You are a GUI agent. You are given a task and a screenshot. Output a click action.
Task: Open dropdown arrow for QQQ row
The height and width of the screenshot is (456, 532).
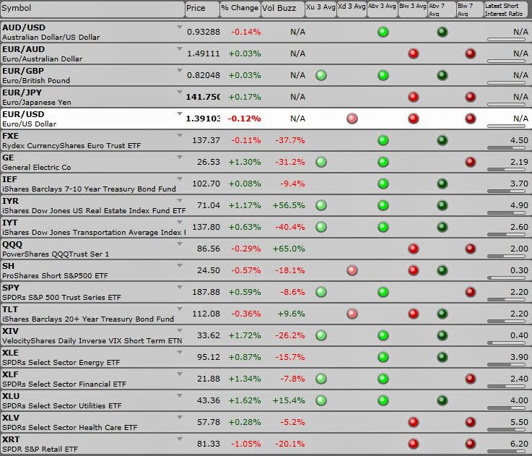(x=180, y=244)
